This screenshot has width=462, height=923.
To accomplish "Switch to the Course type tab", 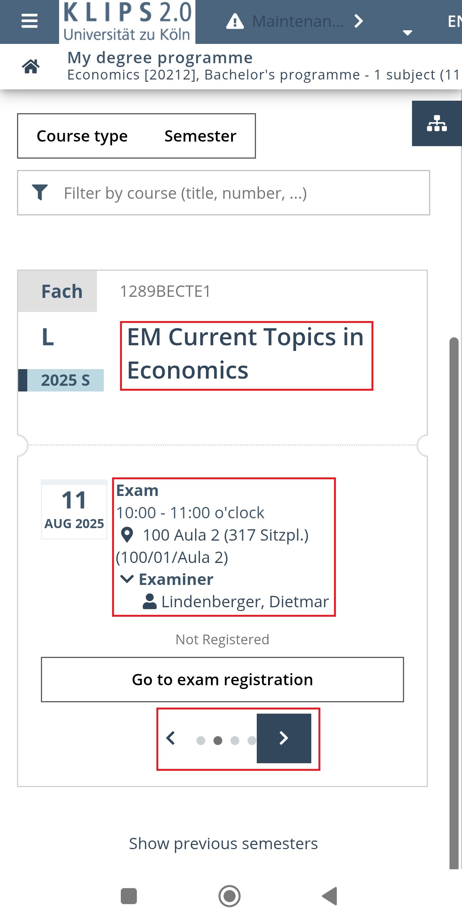I will 82,136.
